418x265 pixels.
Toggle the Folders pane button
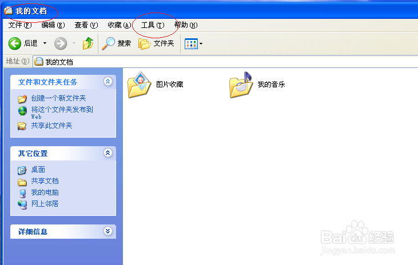pos(156,43)
